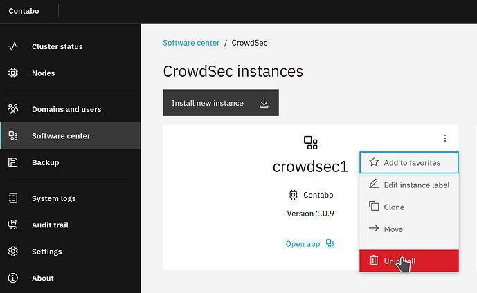477x293 pixels.
Task: Open the Backup section
Action: [x=71, y=162]
